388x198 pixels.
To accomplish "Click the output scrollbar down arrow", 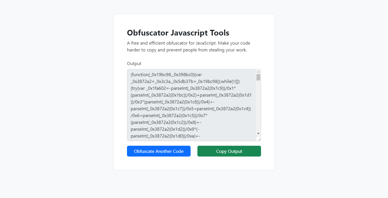I will tap(258, 133).
